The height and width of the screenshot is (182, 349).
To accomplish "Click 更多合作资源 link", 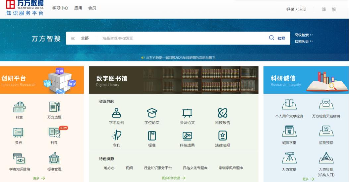I will point(174,178).
